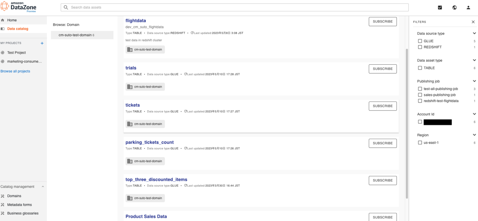The width and height of the screenshot is (478, 221).
Task: Check the sales-publishing-job filter
Action: tap(420, 95)
